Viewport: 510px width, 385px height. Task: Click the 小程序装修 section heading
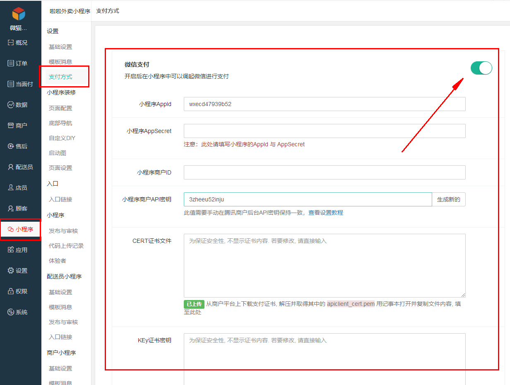[61, 92]
